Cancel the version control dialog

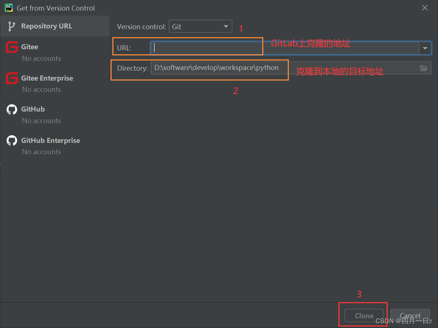pyautogui.click(x=410, y=316)
